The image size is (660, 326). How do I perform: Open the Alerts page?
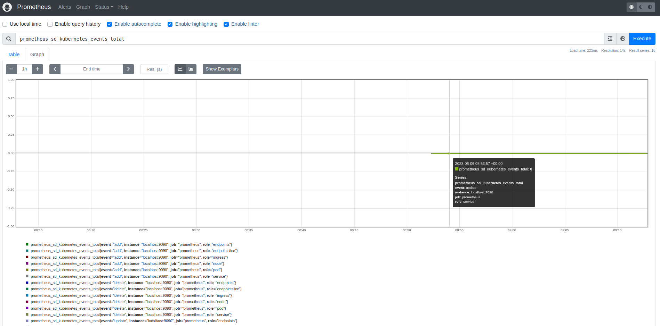pos(65,7)
